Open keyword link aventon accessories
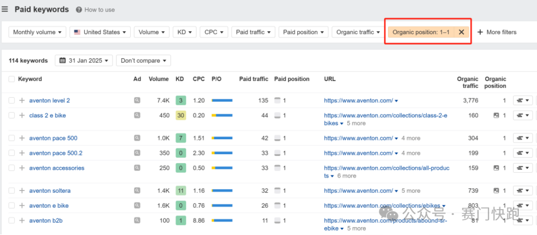Image resolution: width=537 pixels, height=235 pixels. pos(57,168)
